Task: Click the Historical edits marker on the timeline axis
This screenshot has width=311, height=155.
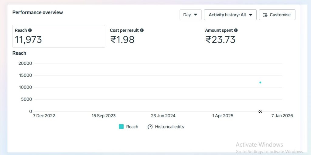Action: (260, 111)
